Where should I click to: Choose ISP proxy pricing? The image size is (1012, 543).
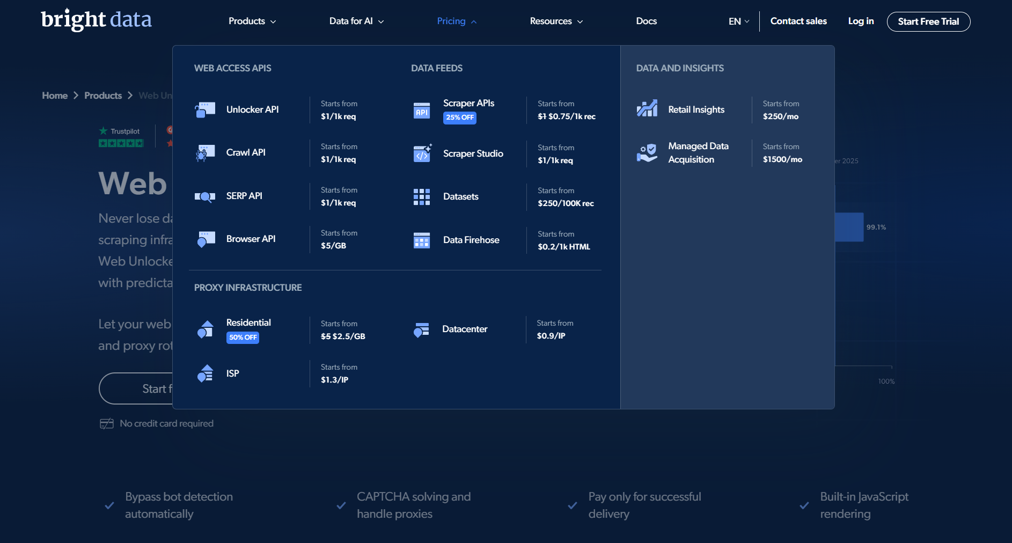tap(232, 373)
